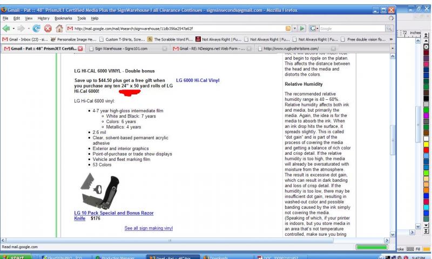
Task: Expand the address bar URL dropdown
Action: click(295, 29)
